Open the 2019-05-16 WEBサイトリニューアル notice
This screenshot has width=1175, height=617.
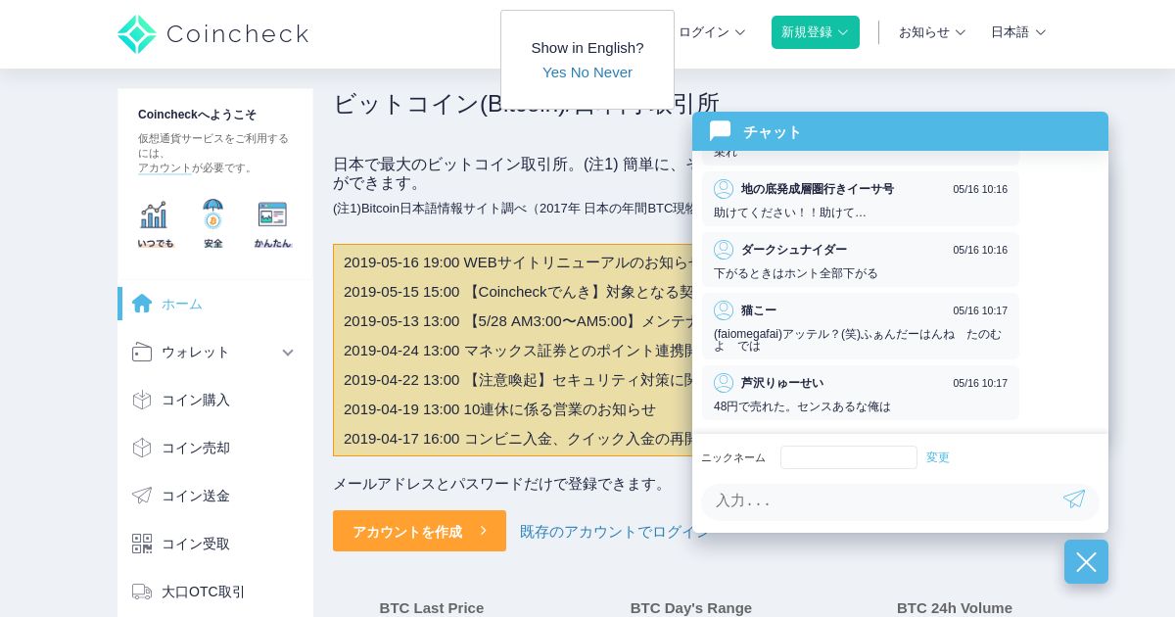(x=517, y=262)
